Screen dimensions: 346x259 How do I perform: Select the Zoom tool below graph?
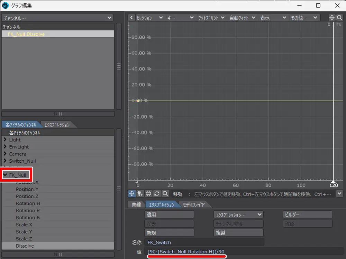pyautogui.click(x=165, y=194)
